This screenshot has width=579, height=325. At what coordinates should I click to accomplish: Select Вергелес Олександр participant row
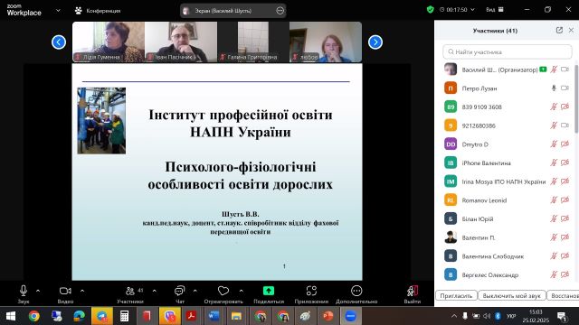point(506,274)
